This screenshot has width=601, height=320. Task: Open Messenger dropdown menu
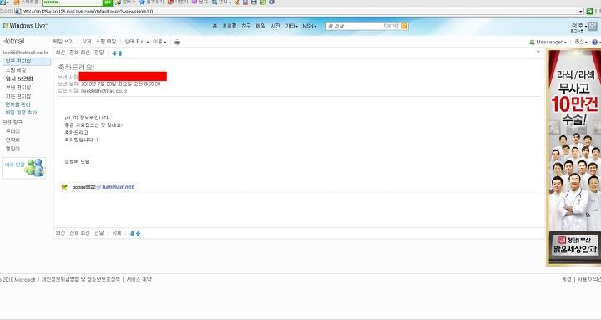548,43
